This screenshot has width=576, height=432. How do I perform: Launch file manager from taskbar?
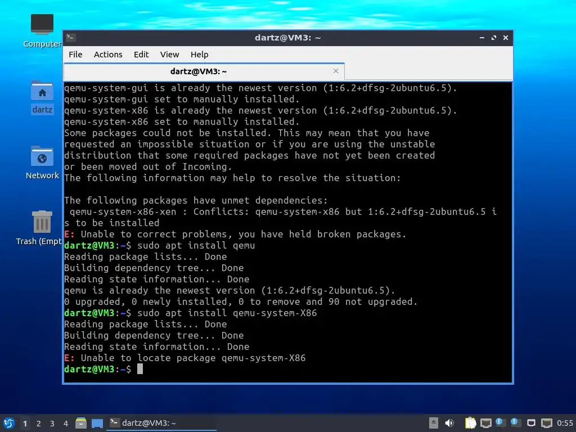click(x=81, y=423)
